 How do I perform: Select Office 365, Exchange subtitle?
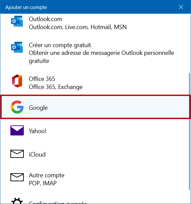pyautogui.click(x=56, y=87)
